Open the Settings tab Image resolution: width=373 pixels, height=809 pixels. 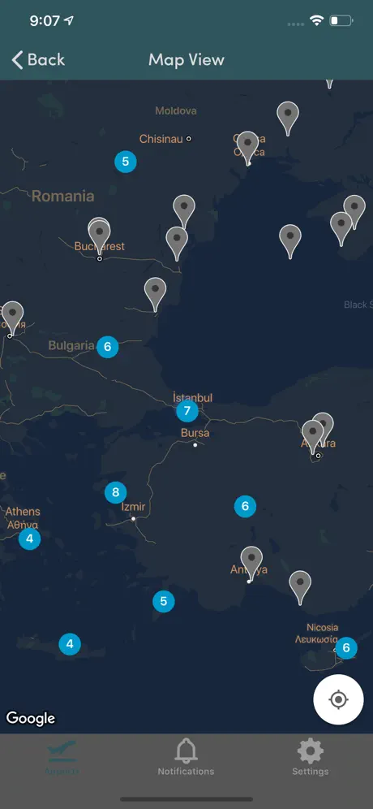[310, 758]
